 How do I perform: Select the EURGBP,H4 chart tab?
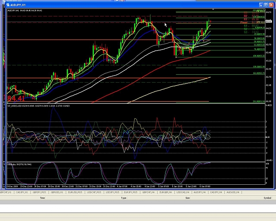point(166,192)
